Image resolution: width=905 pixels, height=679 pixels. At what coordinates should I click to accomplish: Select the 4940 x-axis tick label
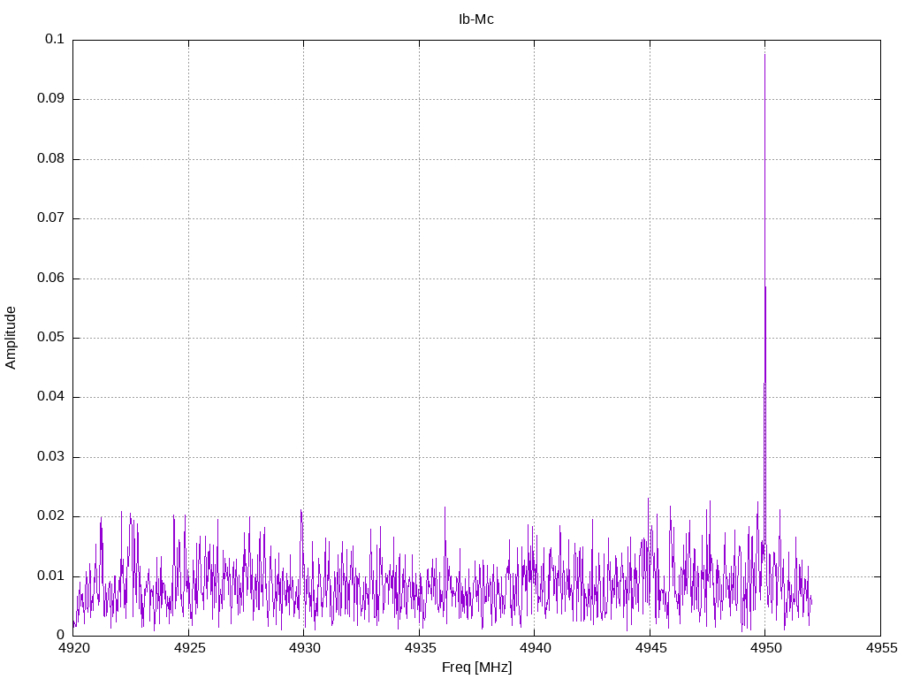point(534,650)
